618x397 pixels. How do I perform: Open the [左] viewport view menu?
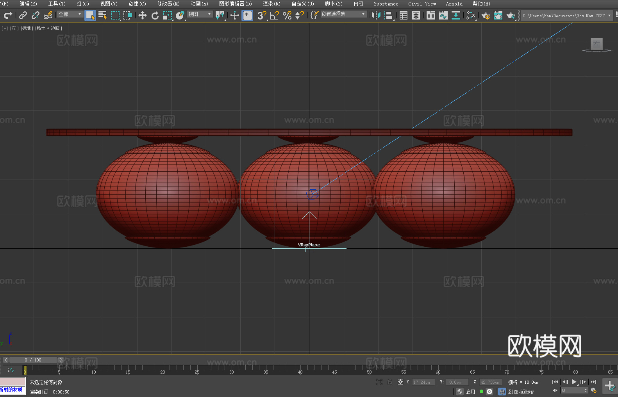(14, 28)
